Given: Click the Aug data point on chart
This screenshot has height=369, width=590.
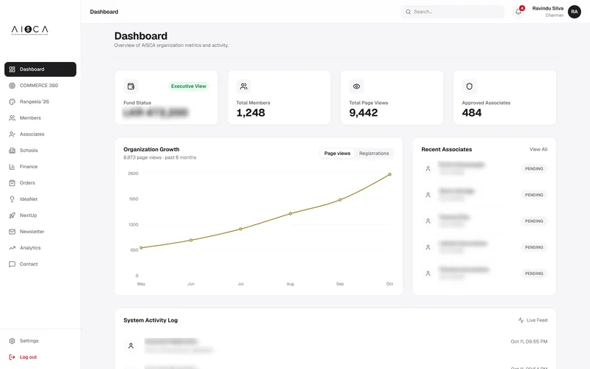Looking at the screenshot, I should pyautogui.click(x=290, y=213).
